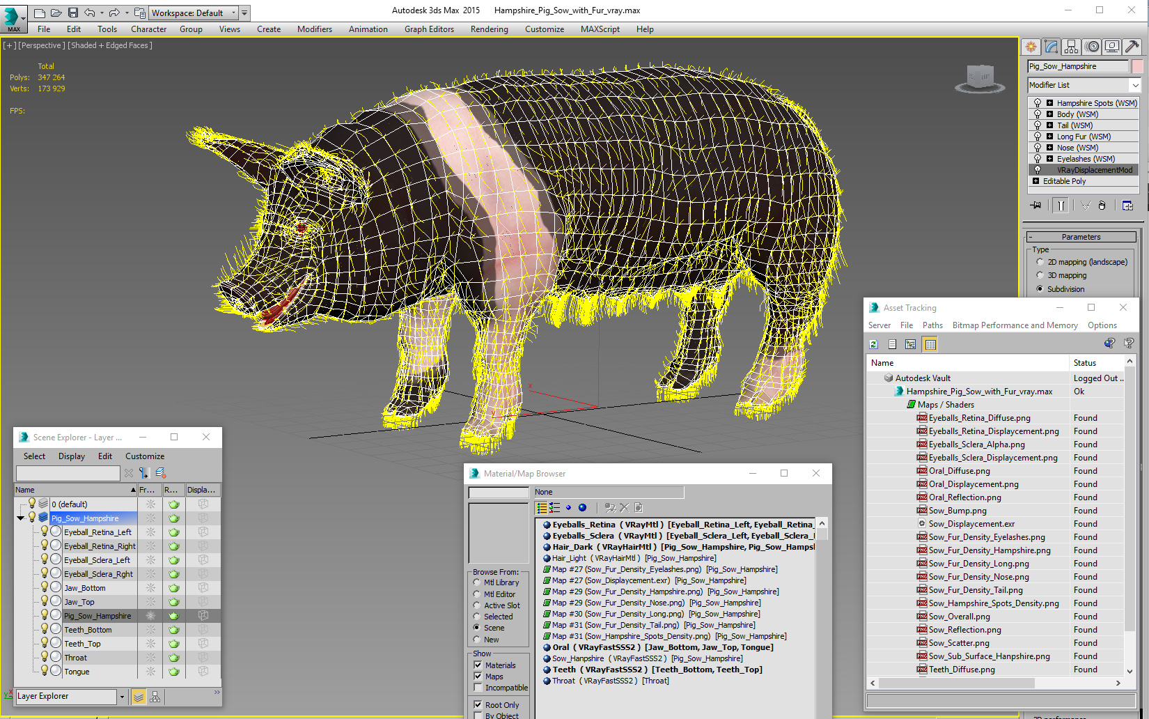Open the Graph Editors menu
Image resolution: width=1149 pixels, height=719 pixels.
(429, 29)
